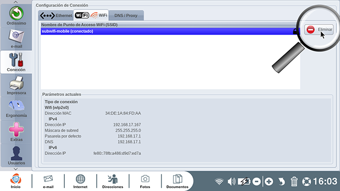
Task: Click the battery charging icon
Action: [244, 182]
